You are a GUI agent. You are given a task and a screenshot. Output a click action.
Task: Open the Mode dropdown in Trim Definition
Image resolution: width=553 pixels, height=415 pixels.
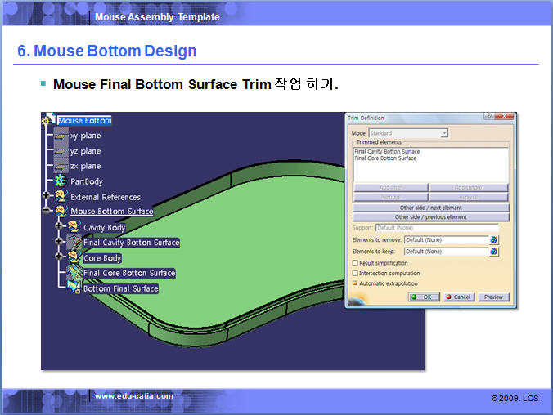click(x=444, y=133)
